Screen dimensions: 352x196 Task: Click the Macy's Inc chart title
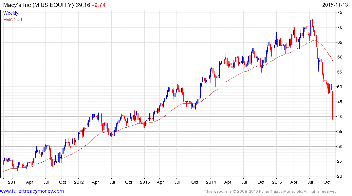(x=38, y=5)
